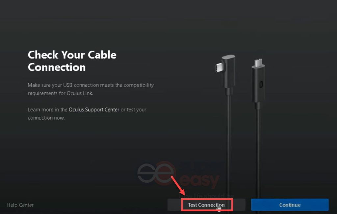The image size is (337, 214).
Task: Click the metal tip of the angled connector
Action: coord(219,68)
